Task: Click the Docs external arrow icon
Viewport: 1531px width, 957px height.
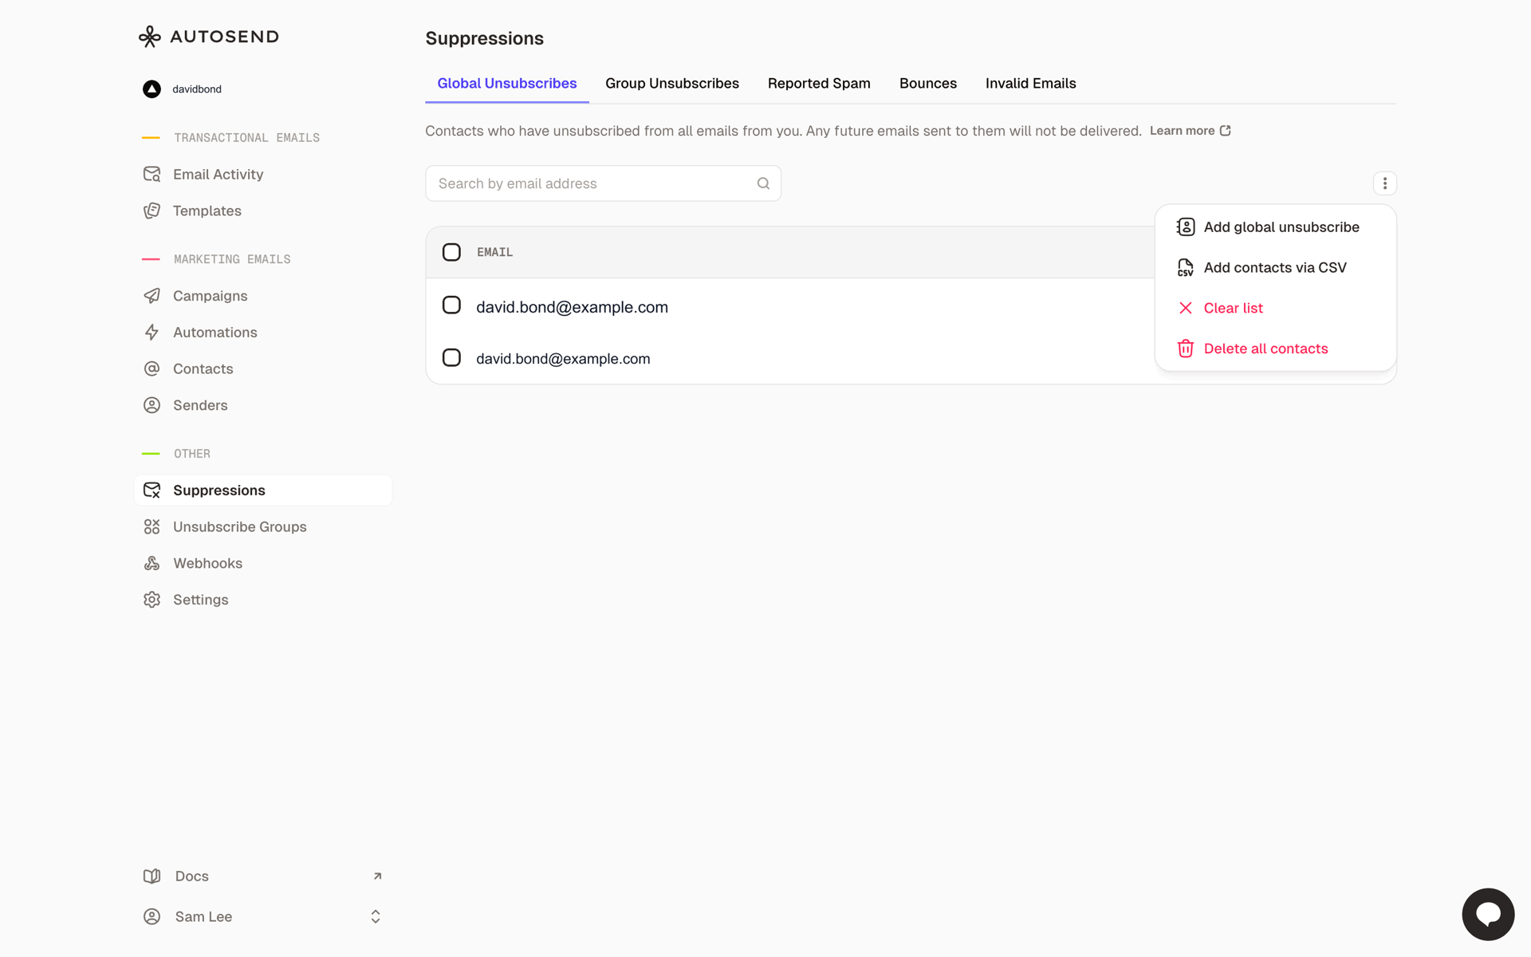Action: point(377,876)
